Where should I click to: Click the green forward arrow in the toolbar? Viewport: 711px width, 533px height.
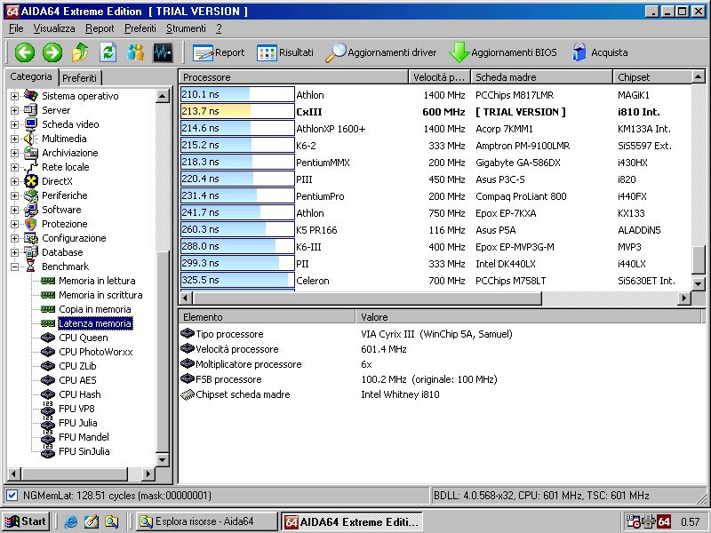coord(52,52)
